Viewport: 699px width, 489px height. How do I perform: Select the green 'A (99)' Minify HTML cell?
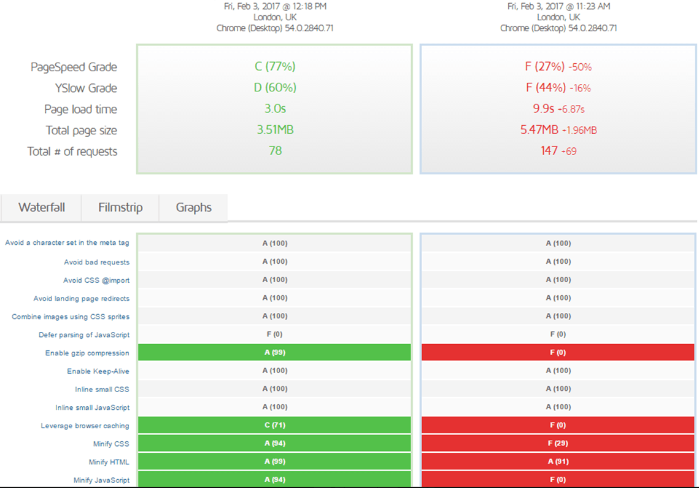tap(274, 461)
